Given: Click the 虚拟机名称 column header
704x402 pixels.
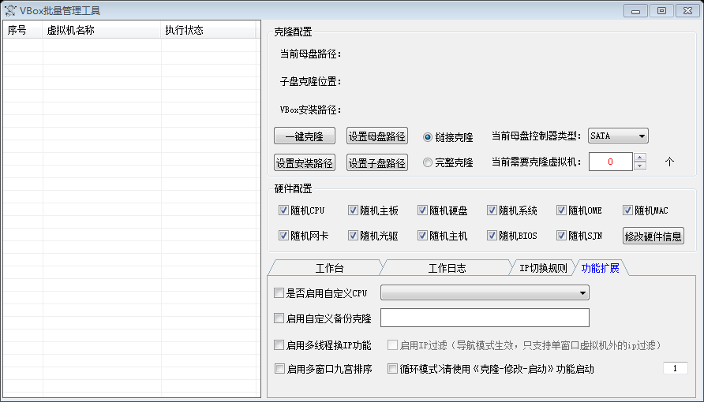Looking at the screenshot, I should (102, 30).
